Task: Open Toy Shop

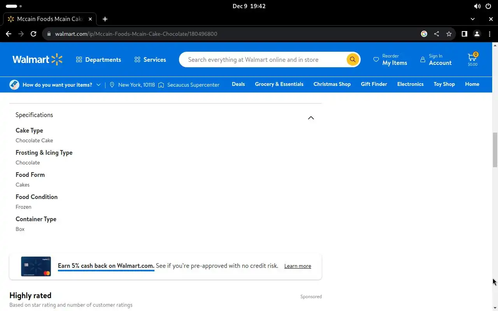Action: click(x=444, y=84)
